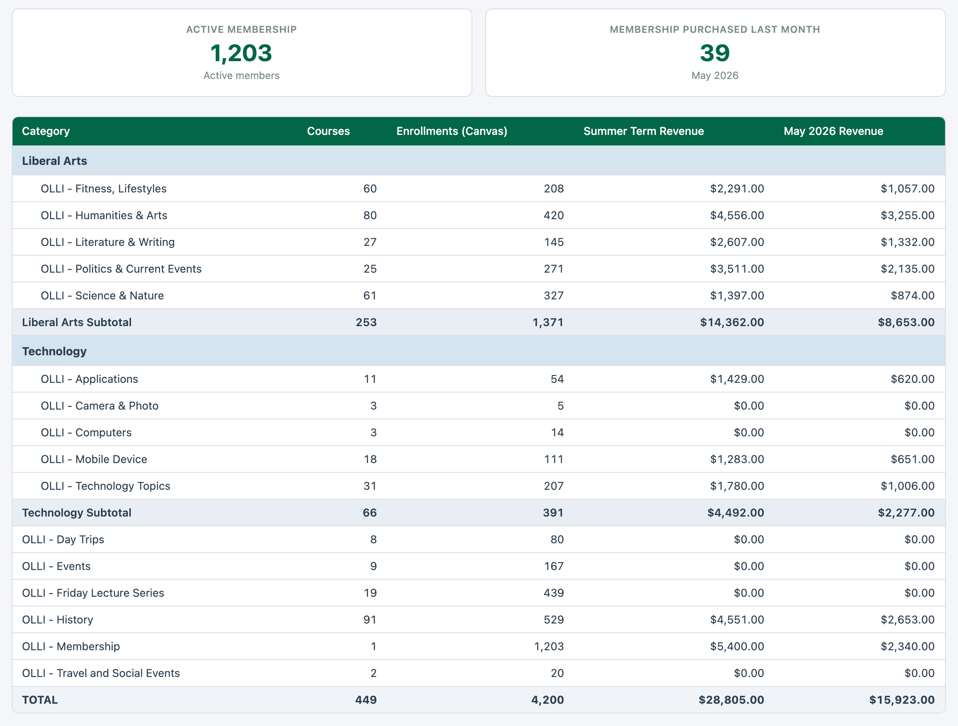958x726 pixels.
Task: Click OLLI - Friday Lecture Series
Action: [x=93, y=593]
